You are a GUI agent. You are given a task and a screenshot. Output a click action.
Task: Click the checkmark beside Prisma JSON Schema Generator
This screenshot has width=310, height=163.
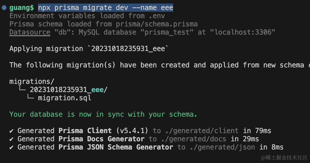point(12,147)
